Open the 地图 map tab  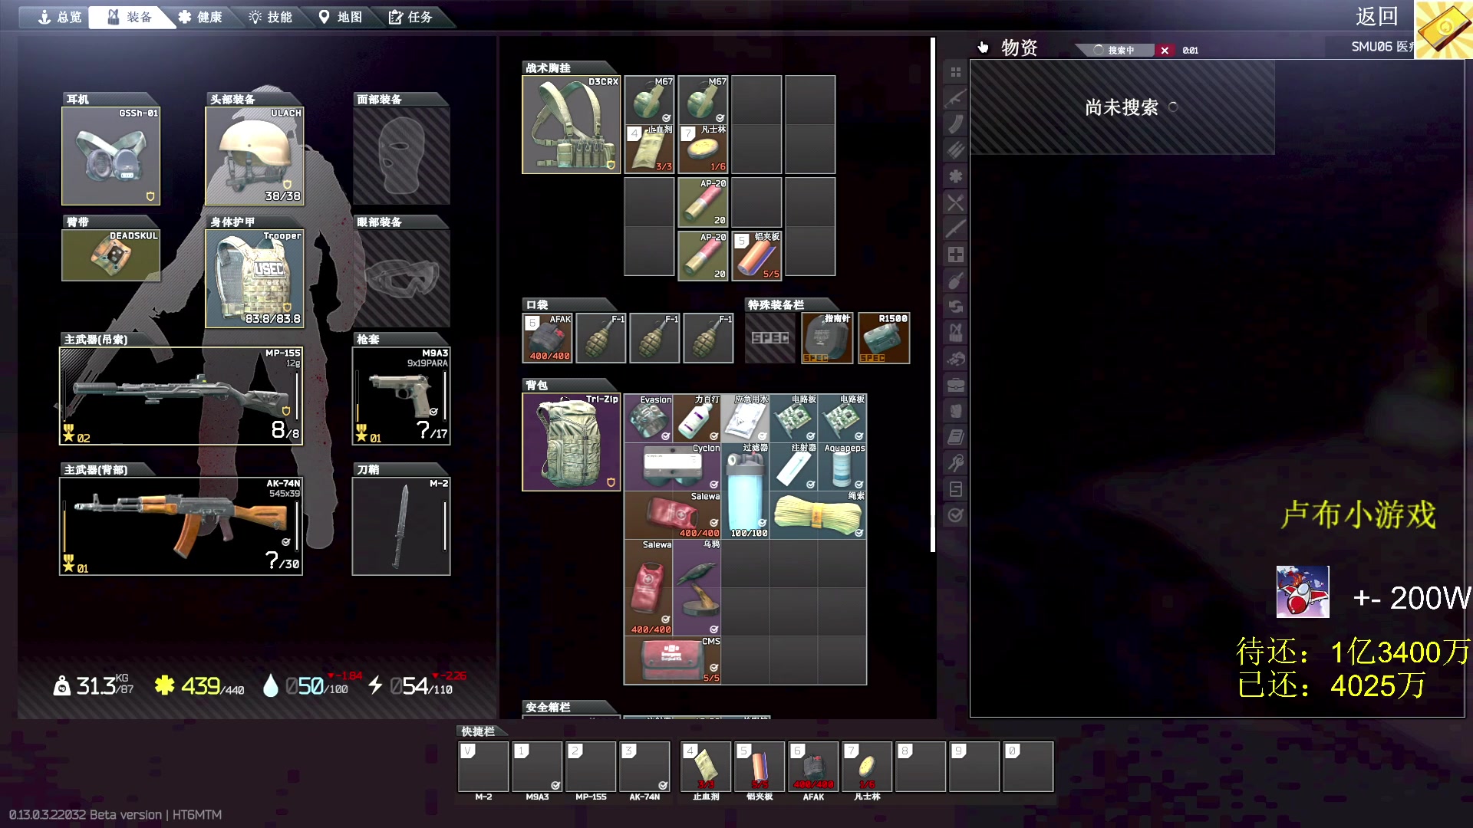coord(341,17)
